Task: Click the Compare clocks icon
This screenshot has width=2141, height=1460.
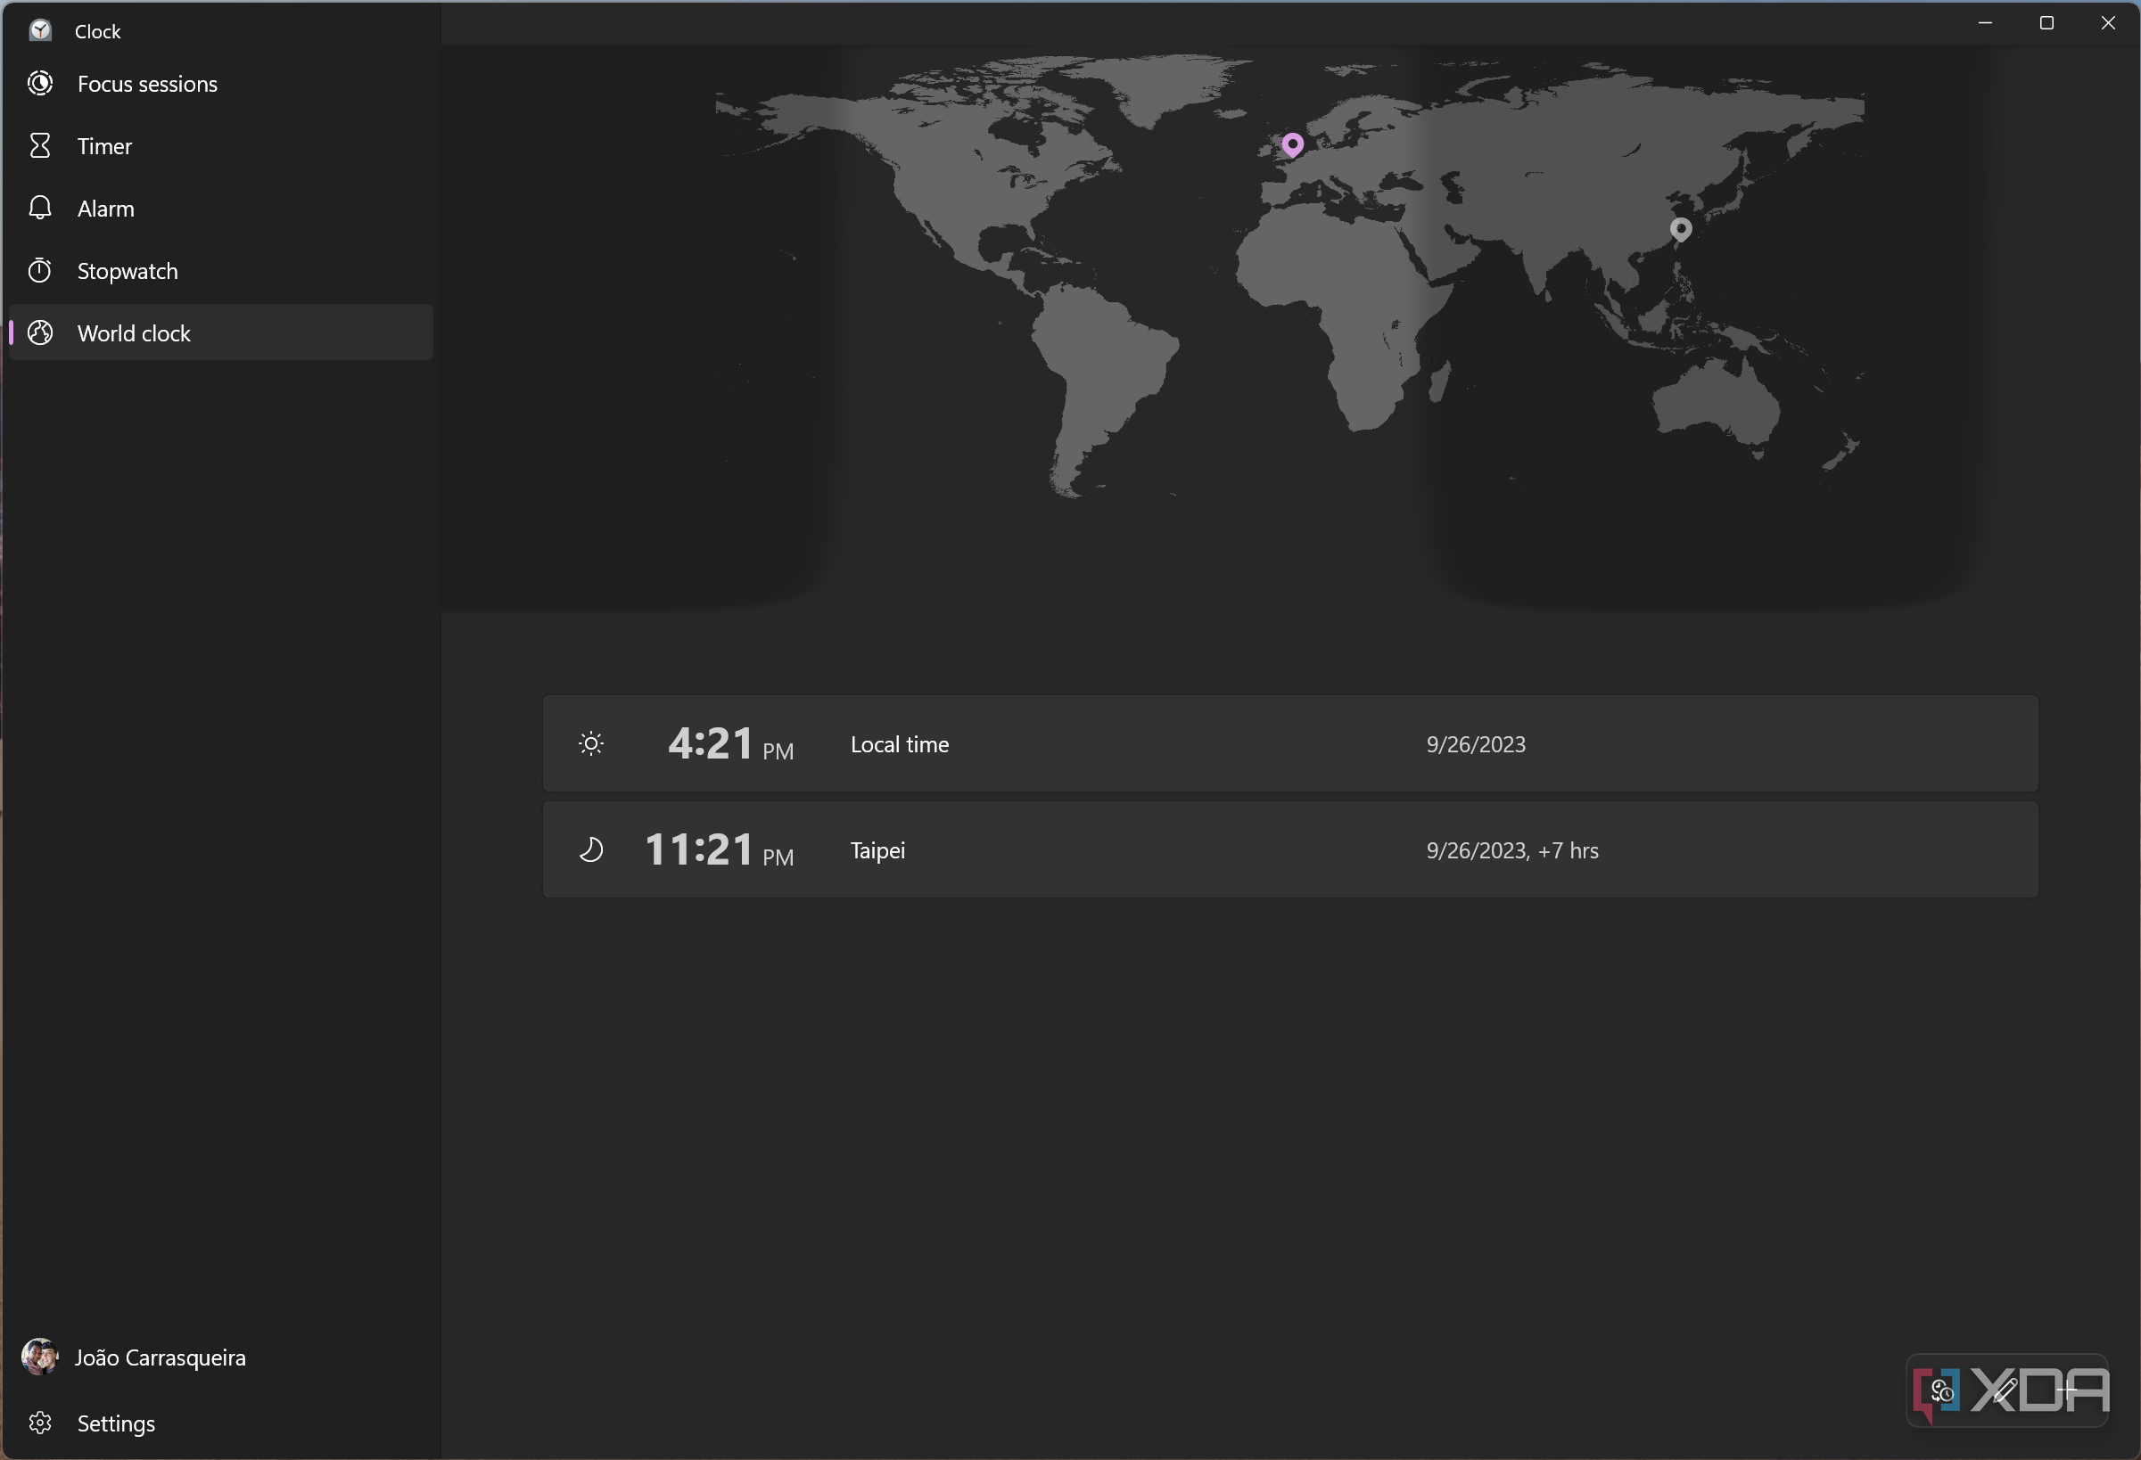Action: pos(1943,1390)
